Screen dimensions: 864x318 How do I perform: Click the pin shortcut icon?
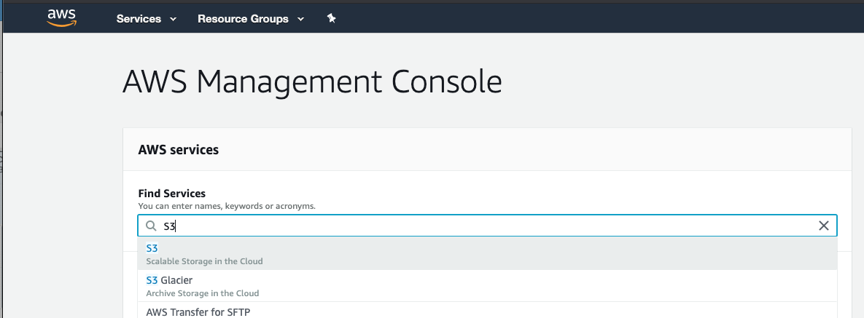331,18
